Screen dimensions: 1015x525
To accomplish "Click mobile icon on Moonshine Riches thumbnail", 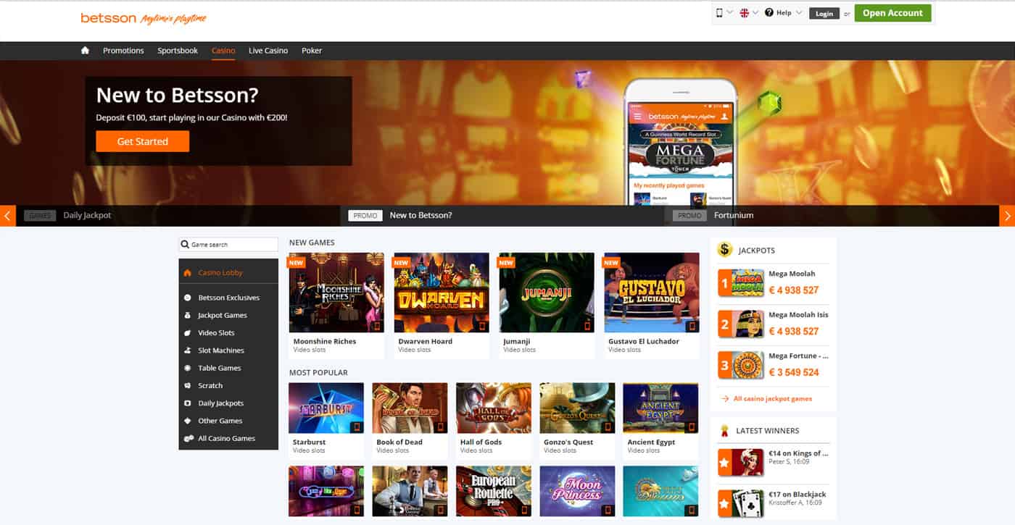I will [x=377, y=326].
